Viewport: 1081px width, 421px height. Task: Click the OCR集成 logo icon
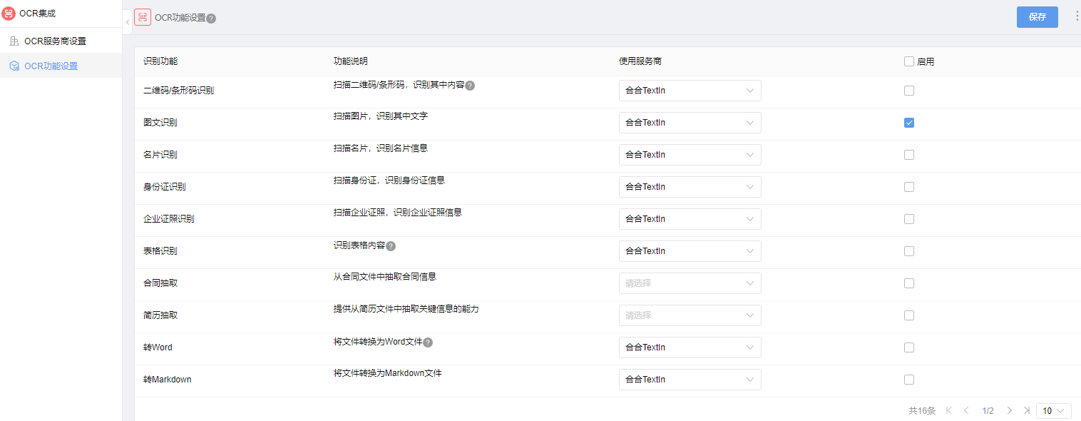(9, 14)
